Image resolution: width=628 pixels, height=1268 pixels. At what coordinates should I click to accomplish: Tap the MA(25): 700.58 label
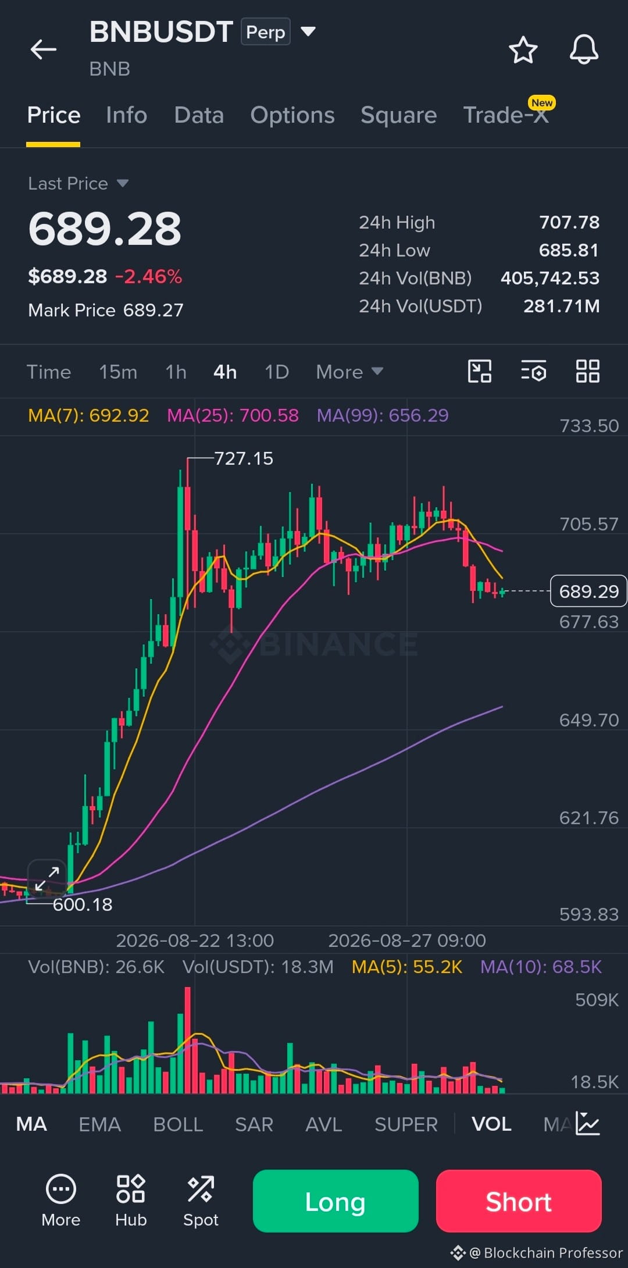pyautogui.click(x=233, y=415)
